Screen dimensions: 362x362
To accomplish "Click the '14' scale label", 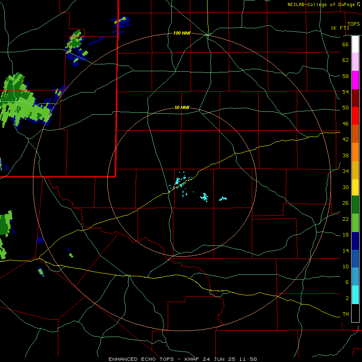I will [346, 251].
